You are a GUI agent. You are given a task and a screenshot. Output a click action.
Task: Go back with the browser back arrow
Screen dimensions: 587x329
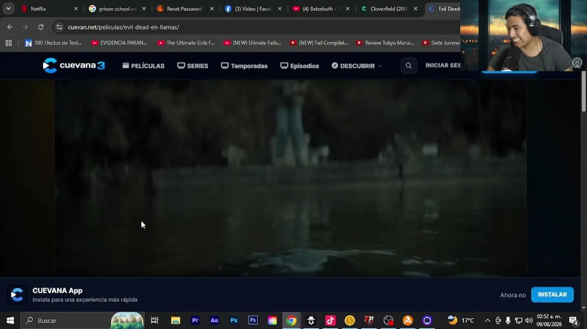[x=10, y=27]
